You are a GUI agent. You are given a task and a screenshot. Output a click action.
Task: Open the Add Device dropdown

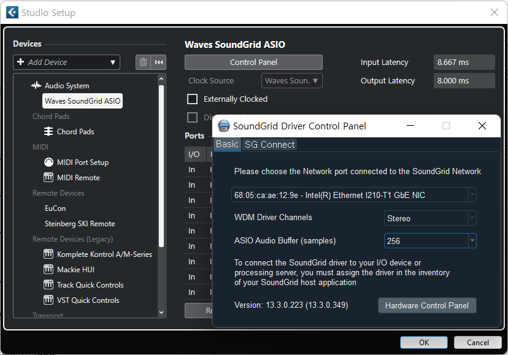(x=66, y=62)
